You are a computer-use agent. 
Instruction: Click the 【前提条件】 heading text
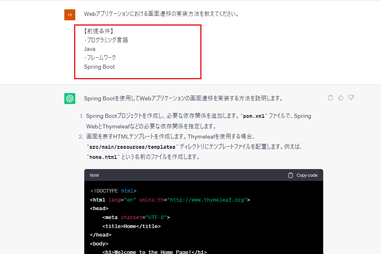coord(98,31)
